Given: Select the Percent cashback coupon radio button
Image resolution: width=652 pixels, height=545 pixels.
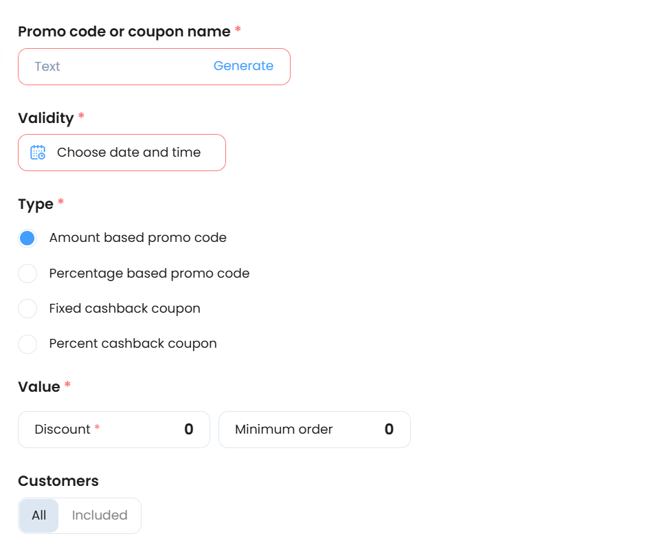Looking at the screenshot, I should [x=27, y=344].
